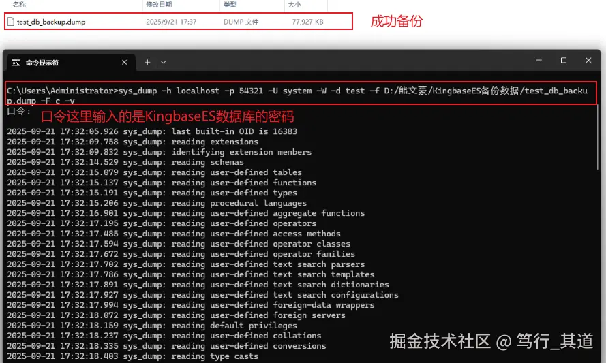Click the 'reading default privileges' line

coord(152,326)
